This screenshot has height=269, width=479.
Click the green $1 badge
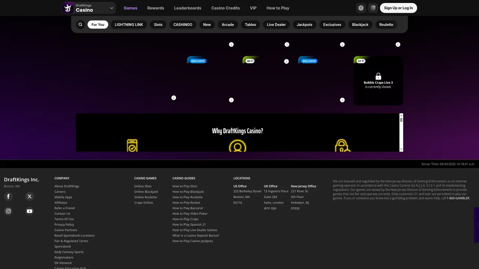pyautogui.click(x=361, y=61)
